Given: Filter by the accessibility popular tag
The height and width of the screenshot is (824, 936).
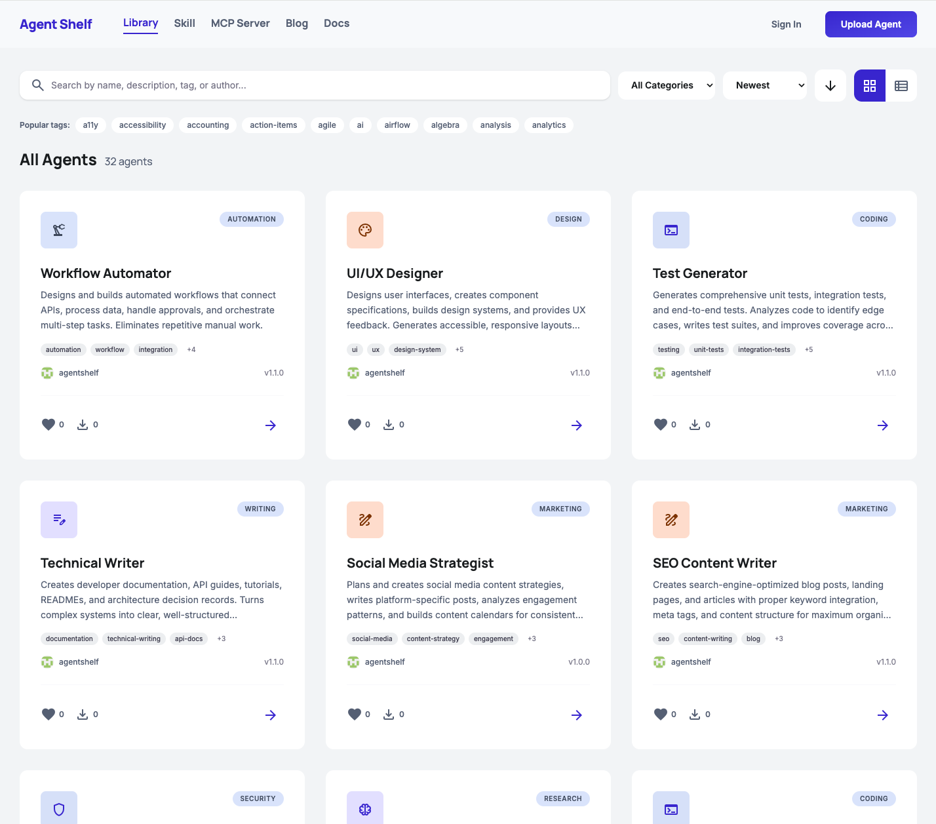Looking at the screenshot, I should (142, 125).
